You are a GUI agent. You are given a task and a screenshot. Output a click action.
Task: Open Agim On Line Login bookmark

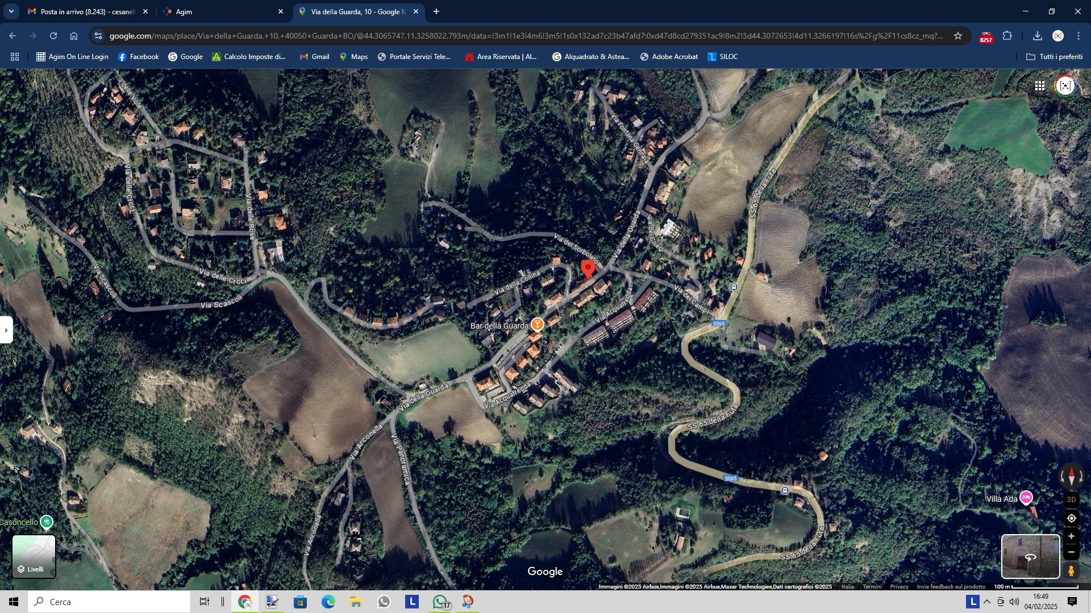pos(72,57)
